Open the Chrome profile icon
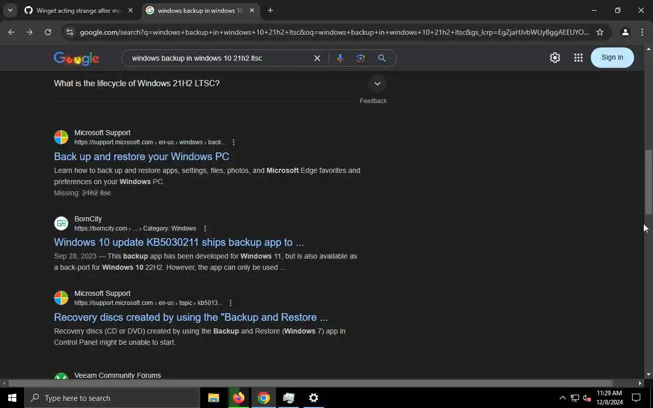The width and height of the screenshot is (653, 408). click(x=625, y=32)
